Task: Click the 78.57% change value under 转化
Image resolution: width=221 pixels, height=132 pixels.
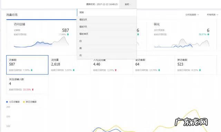Action: 202,34
